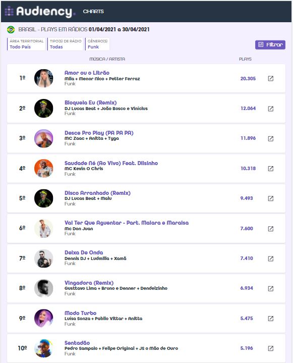Open the Vai Ter Que Aguentar song link
The height and width of the screenshot is (363, 293).
tap(127, 223)
